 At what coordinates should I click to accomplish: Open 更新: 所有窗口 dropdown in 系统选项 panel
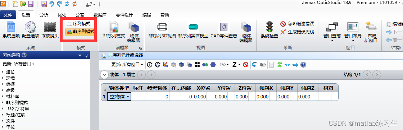click(18, 64)
